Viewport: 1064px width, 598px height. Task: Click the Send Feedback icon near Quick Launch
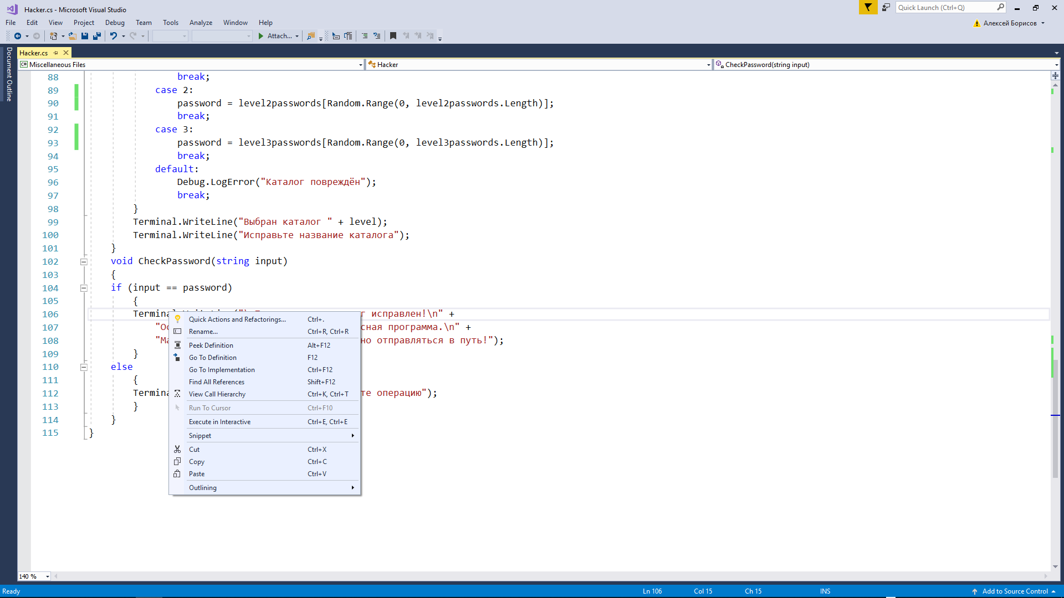886,7
